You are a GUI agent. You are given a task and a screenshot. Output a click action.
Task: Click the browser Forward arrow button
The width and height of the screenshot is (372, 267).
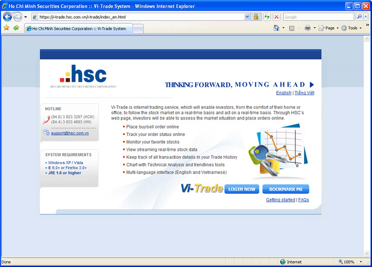[x=18, y=17]
